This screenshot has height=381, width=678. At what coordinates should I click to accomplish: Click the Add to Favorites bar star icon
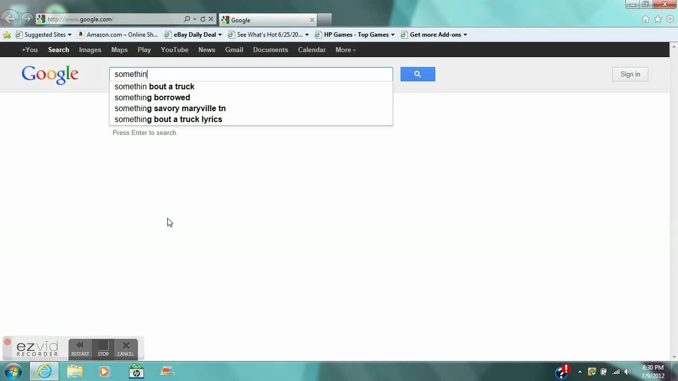(x=7, y=35)
